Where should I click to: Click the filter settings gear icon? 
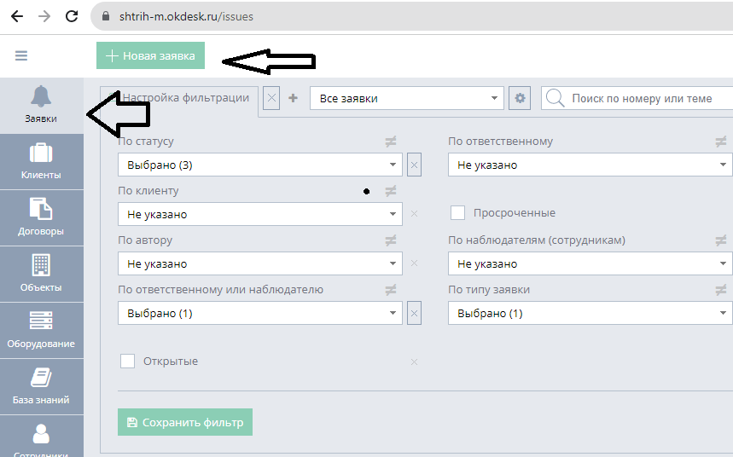point(520,98)
